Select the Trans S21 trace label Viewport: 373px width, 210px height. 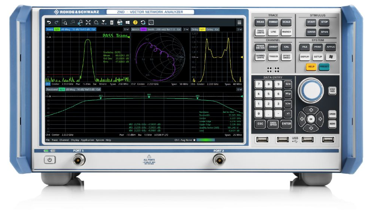(x=71, y=29)
